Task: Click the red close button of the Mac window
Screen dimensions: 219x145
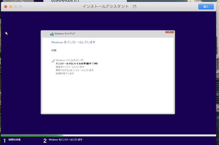Action: [x=5, y=7]
